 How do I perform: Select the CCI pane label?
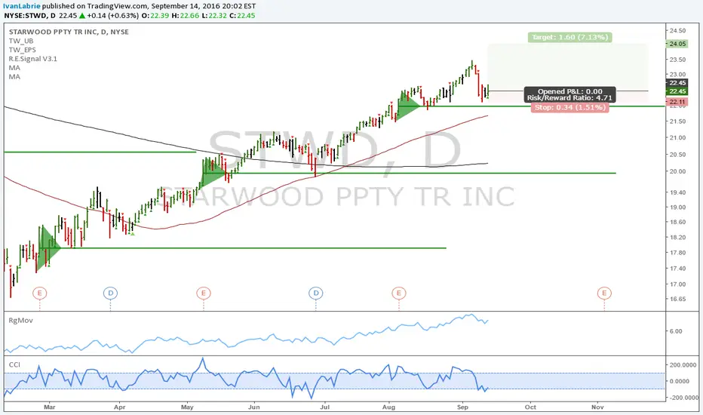tap(15, 364)
